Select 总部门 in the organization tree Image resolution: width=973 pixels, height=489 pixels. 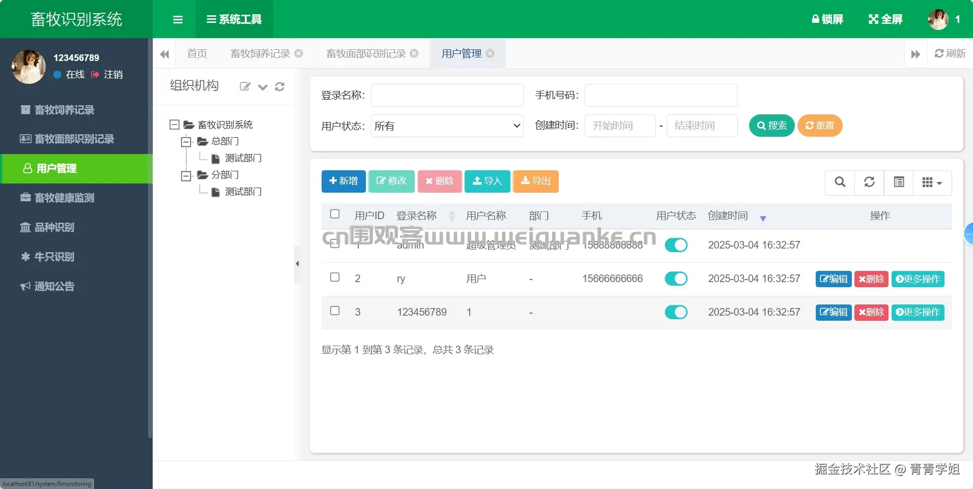pyautogui.click(x=225, y=141)
